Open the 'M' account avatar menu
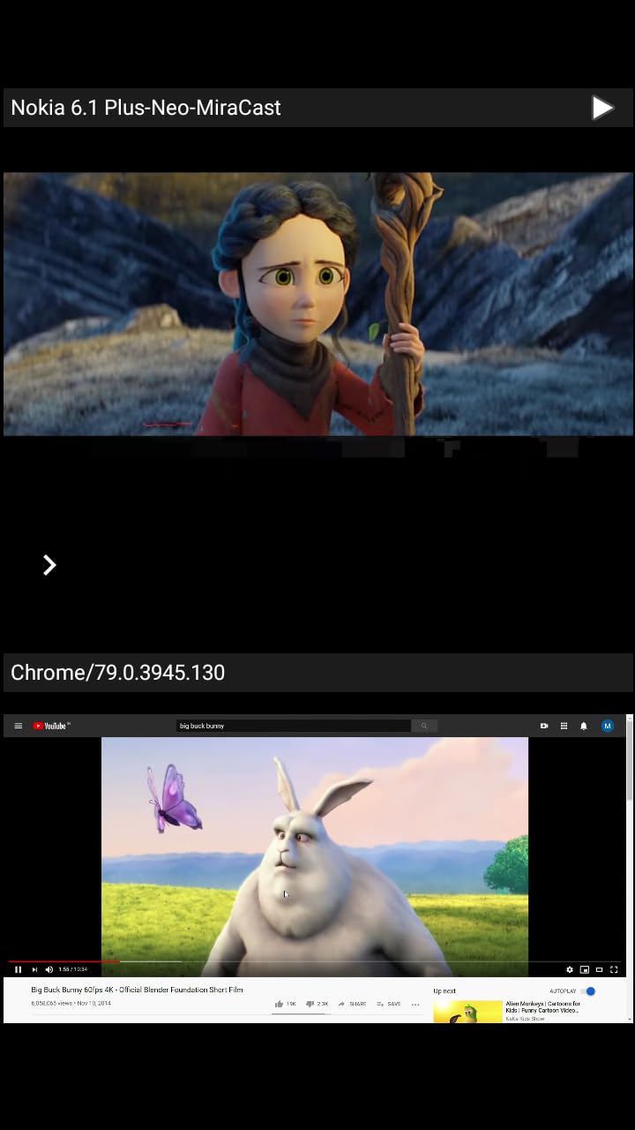This screenshot has width=635, height=1130. tap(607, 726)
